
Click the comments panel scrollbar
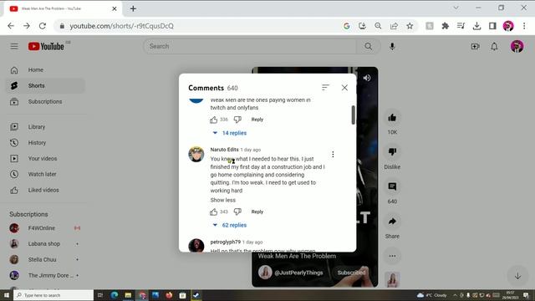(353, 115)
